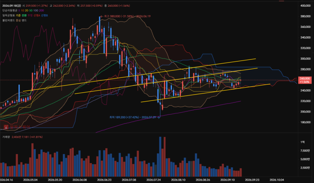The height and width of the screenshot is (183, 314).
Task: Select the 10-period moving average legend
Action: tap(22, 11)
